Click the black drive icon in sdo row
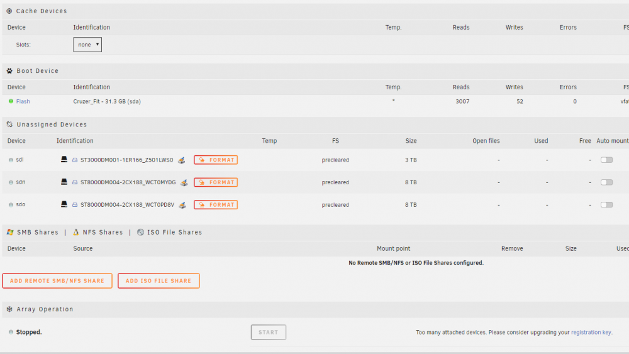The image size is (629, 354). 64,204
